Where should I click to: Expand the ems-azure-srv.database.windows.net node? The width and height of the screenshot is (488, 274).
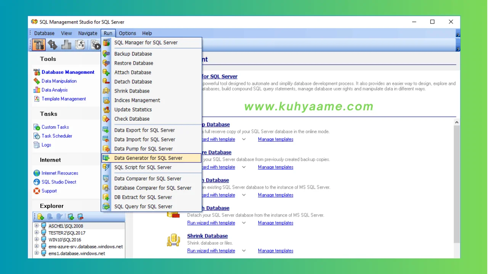click(37, 246)
